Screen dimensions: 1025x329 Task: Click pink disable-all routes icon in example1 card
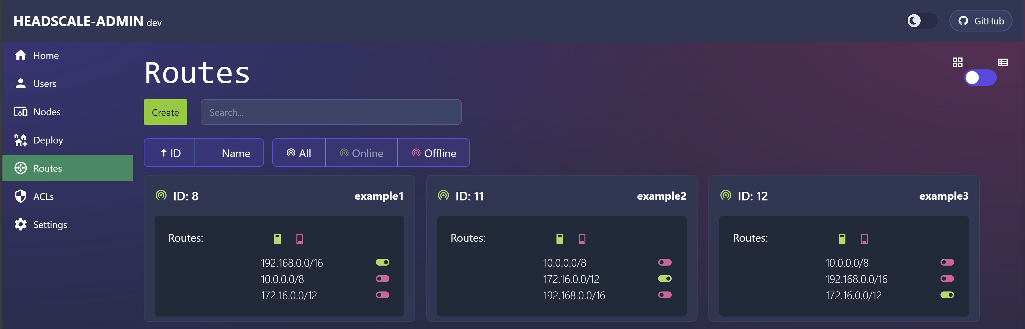pos(300,239)
